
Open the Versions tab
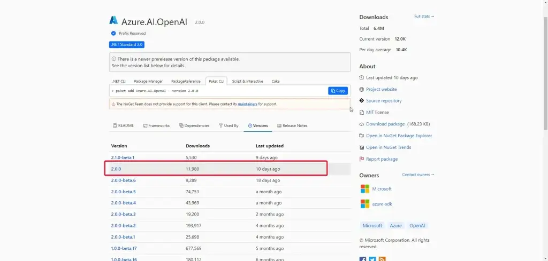258,125
